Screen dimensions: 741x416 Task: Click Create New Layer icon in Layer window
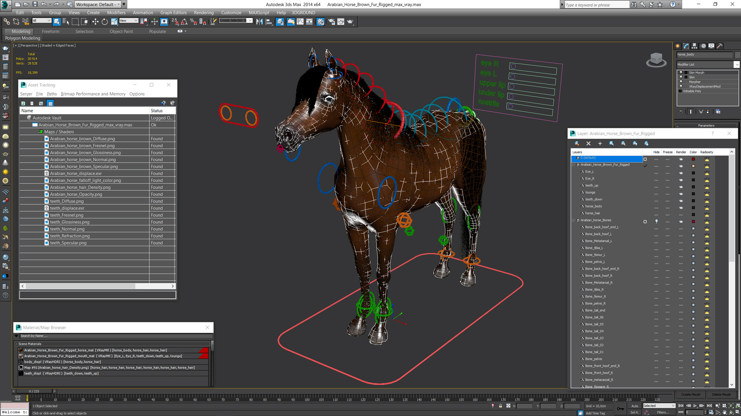point(577,143)
